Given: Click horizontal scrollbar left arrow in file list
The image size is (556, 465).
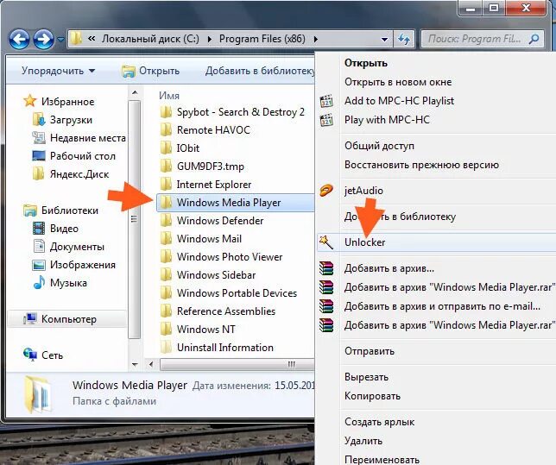Looking at the screenshot, I should coord(151,364).
